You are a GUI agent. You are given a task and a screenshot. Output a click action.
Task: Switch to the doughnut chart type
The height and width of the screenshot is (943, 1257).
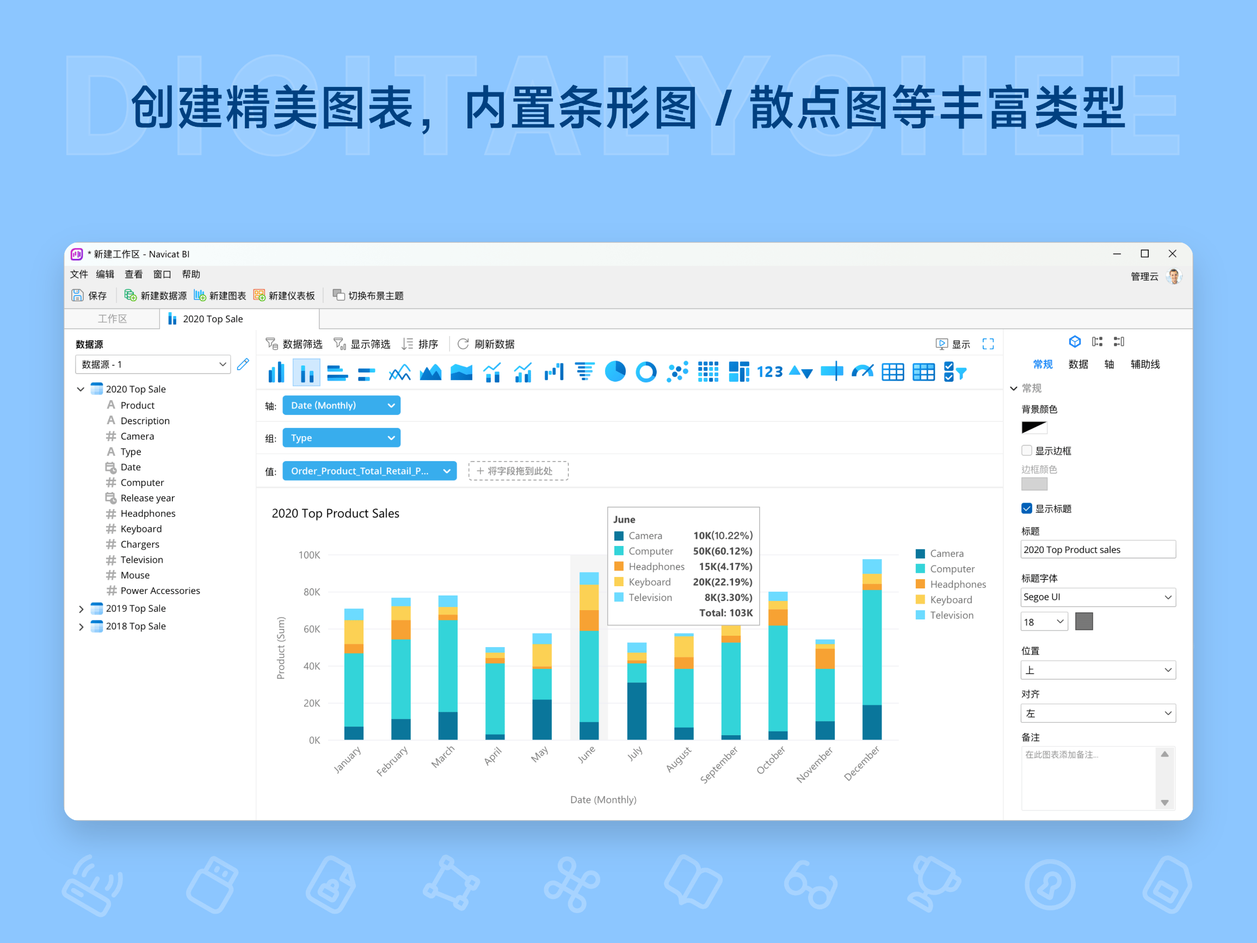point(647,371)
